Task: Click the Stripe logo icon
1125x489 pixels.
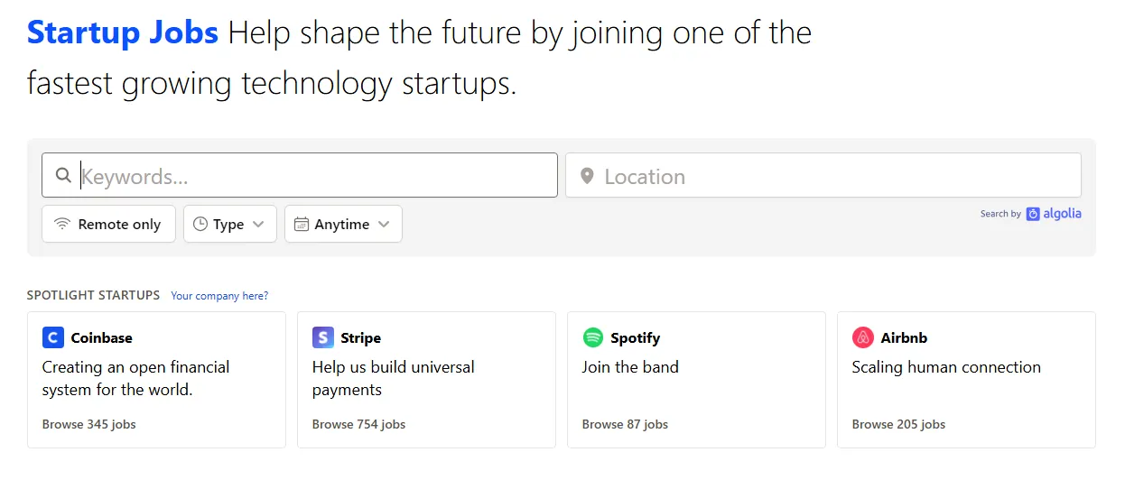Action: (x=323, y=337)
